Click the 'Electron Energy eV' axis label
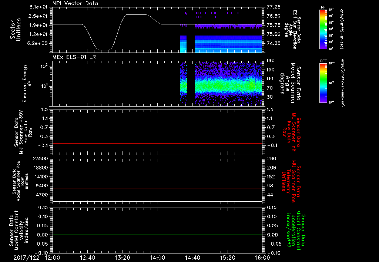The width and height of the screenshot is (379, 262). (x=27, y=83)
